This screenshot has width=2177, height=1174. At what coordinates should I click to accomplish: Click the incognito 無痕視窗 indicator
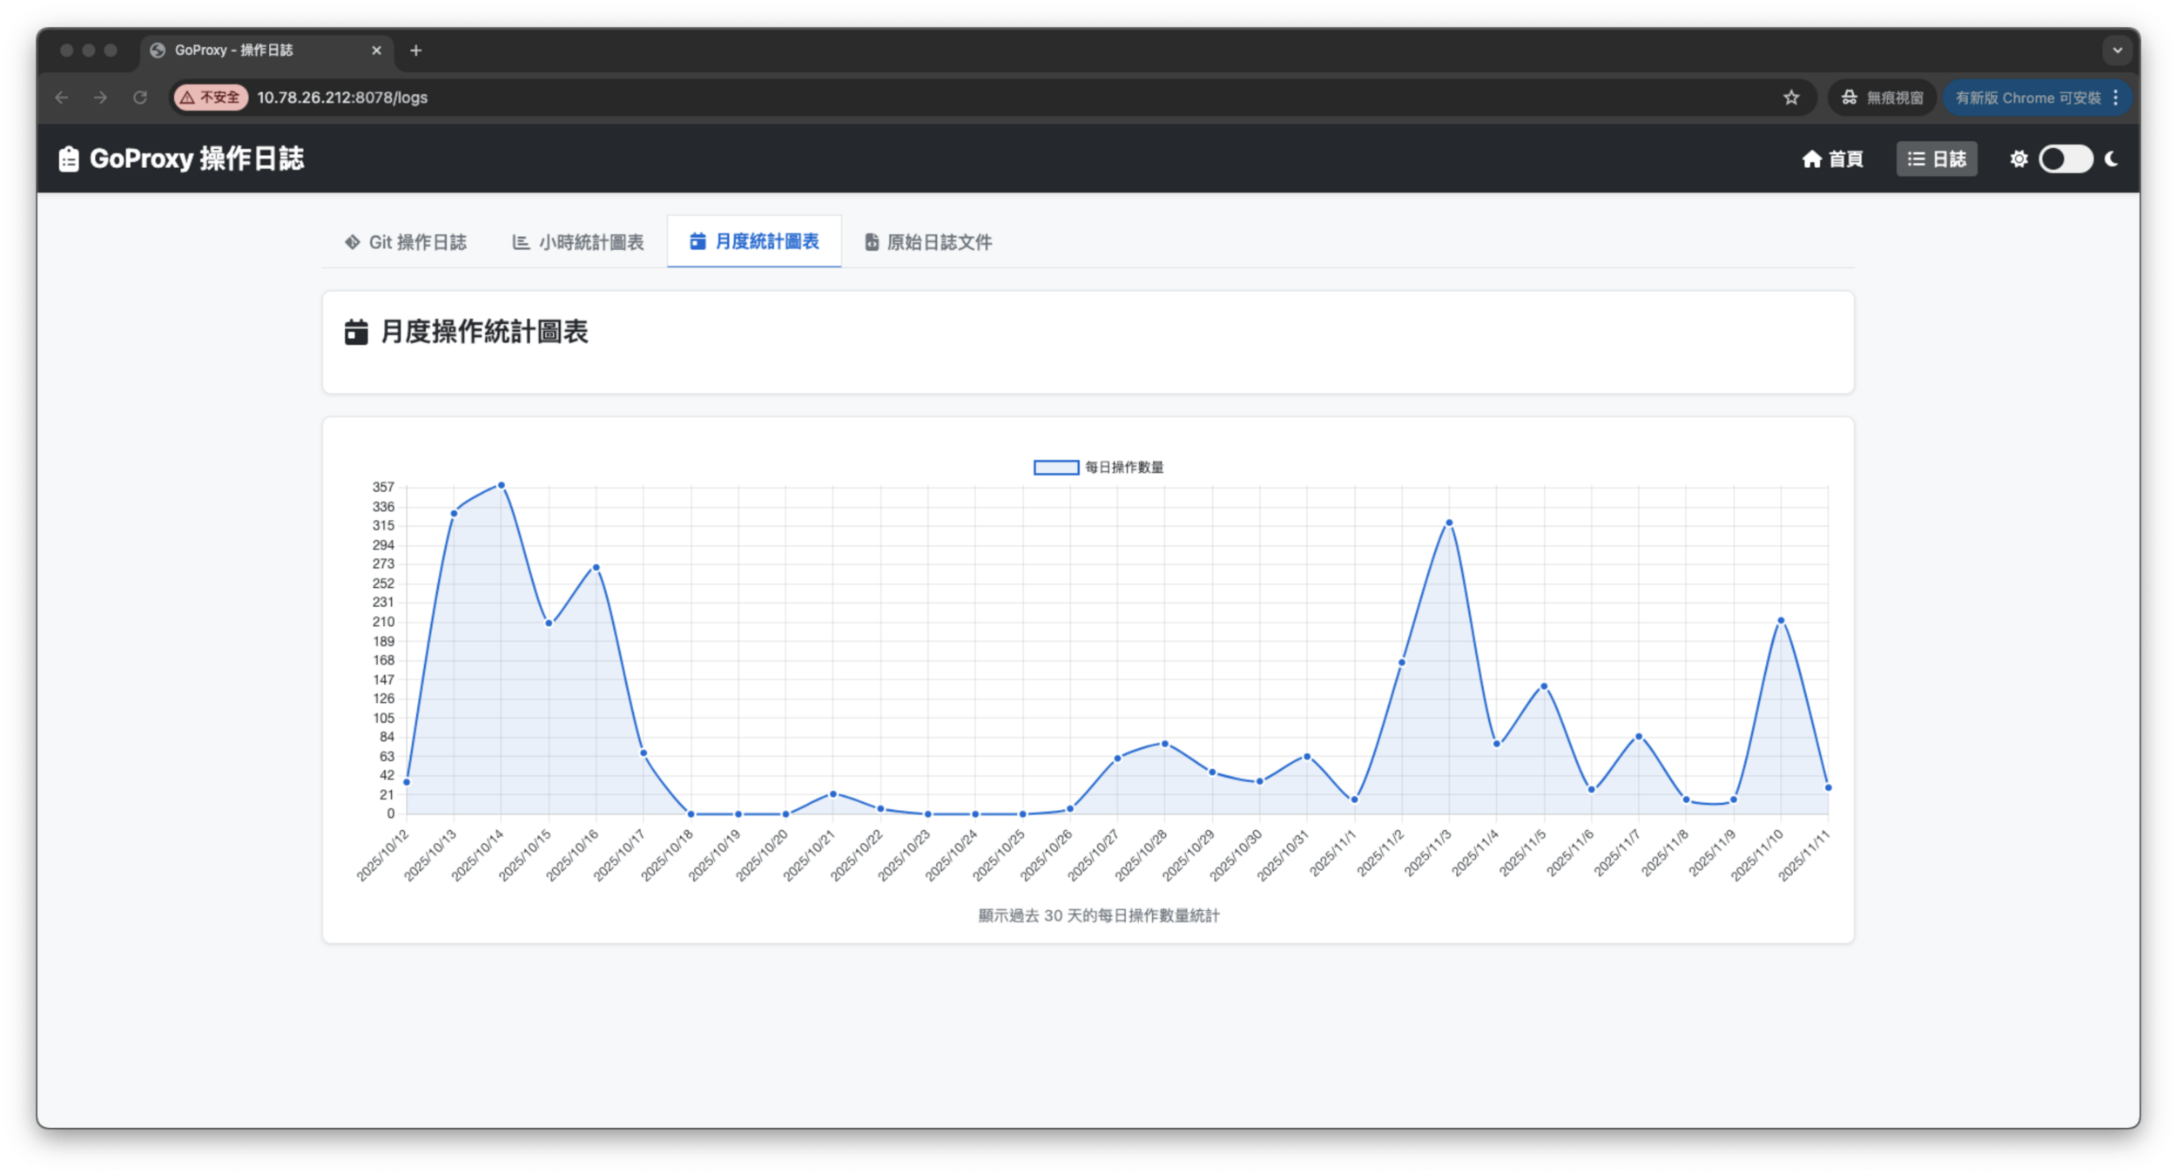point(1883,98)
